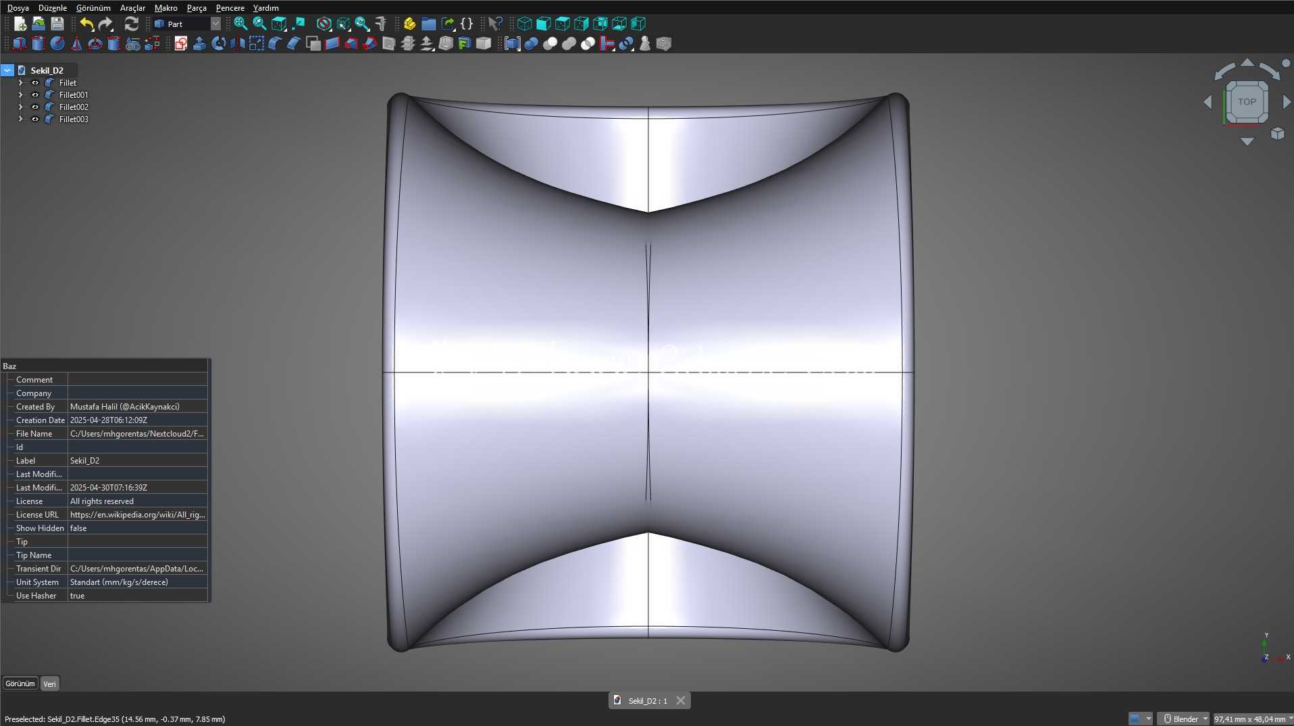Open the measure caliper tool
The image size is (1294, 726).
click(x=381, y=24)
